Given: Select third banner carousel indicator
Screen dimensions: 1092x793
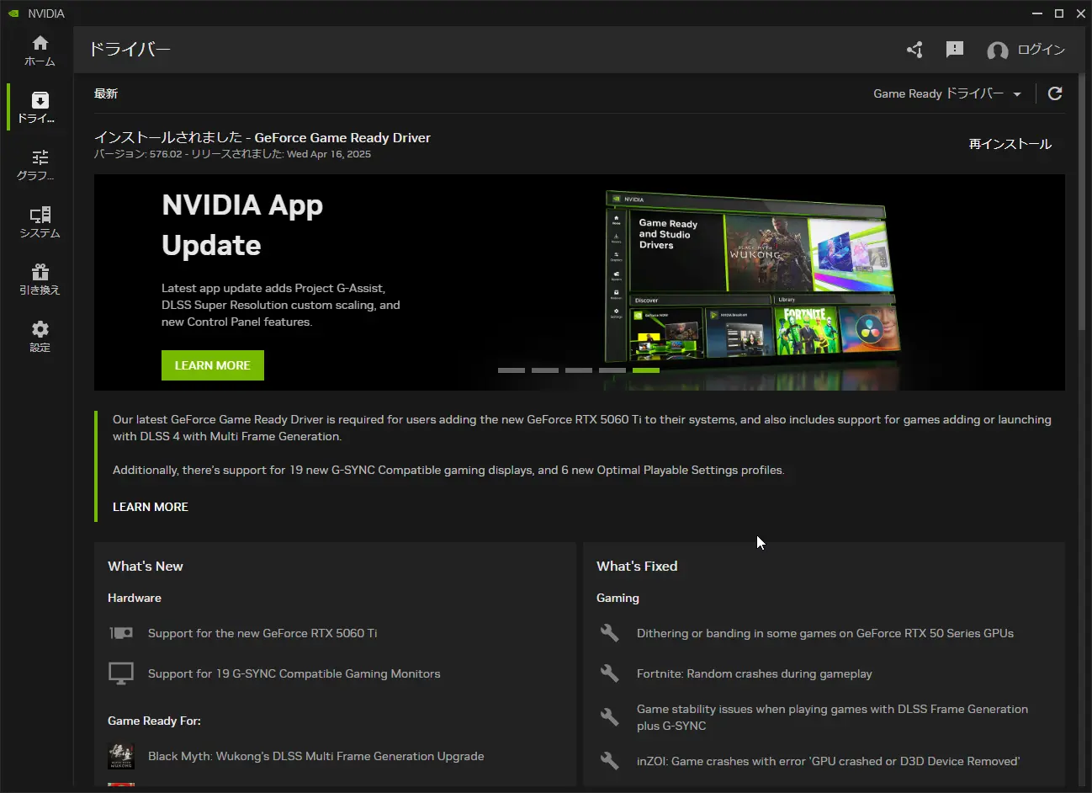Looking at the screenshot, I should (579, 370).
